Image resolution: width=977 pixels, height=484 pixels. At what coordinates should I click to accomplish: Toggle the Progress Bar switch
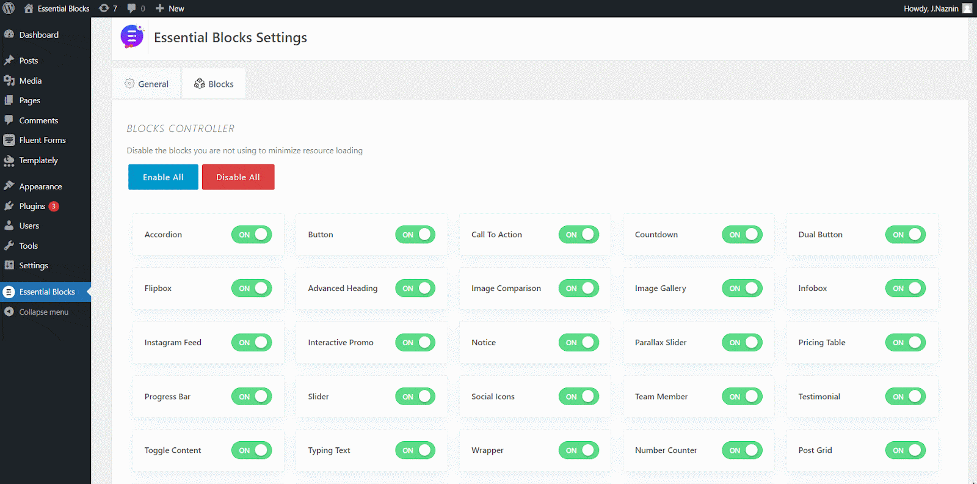point(252,397)
